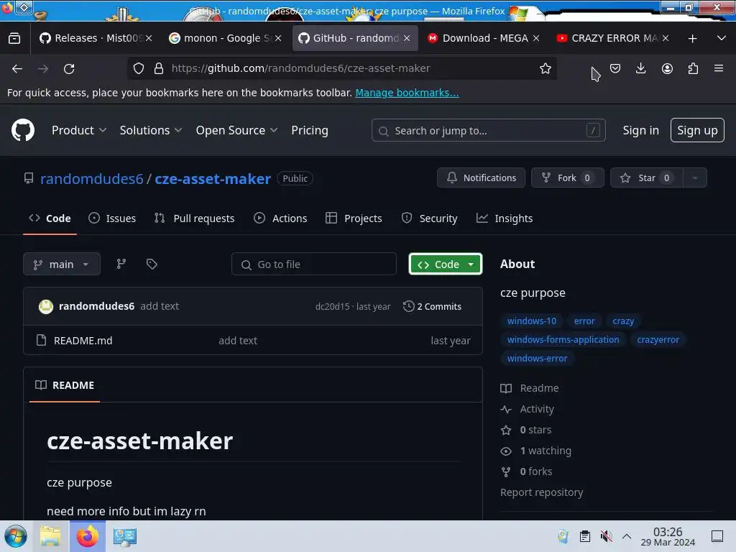The image size is (736, 552).
Task: Expand main branch selector dropdown
Action: click(62, 264)
